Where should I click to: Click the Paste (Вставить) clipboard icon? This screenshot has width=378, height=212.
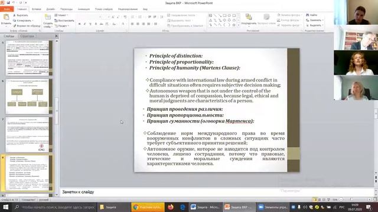pos(6,17)
